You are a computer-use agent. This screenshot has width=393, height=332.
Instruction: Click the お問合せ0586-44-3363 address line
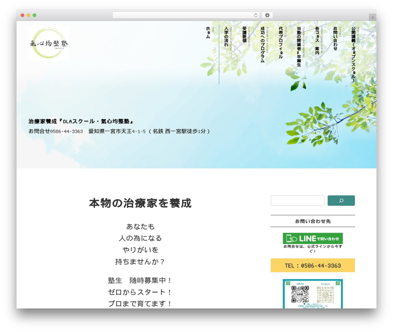click(119, 131)
